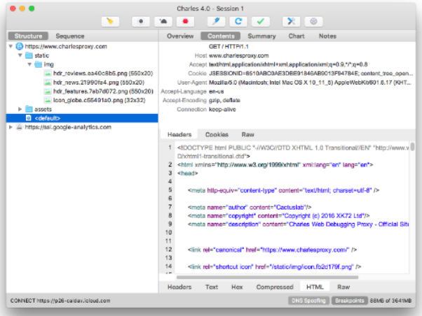Open the Chart tab

coord(297,36)
